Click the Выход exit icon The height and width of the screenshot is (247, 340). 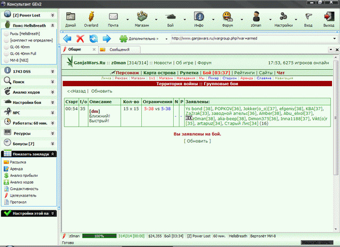329,17
